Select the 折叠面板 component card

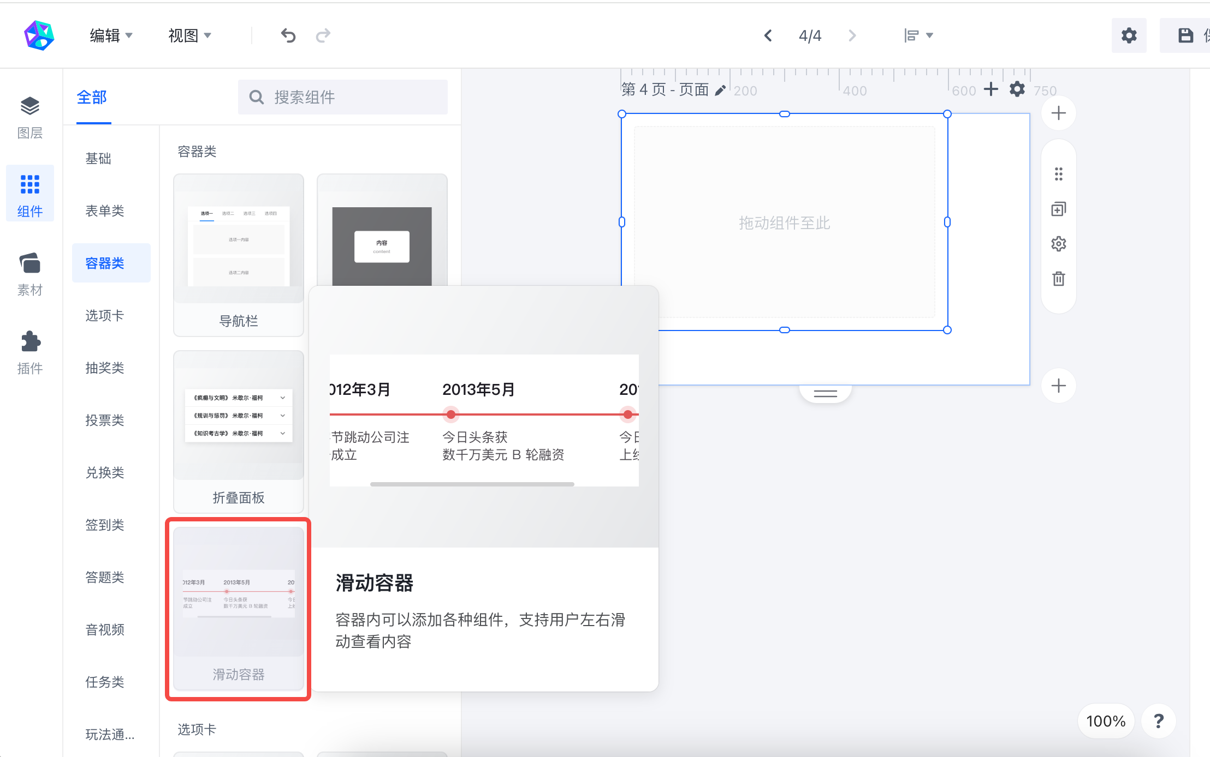pyautogui.click(x=239, y=432)
